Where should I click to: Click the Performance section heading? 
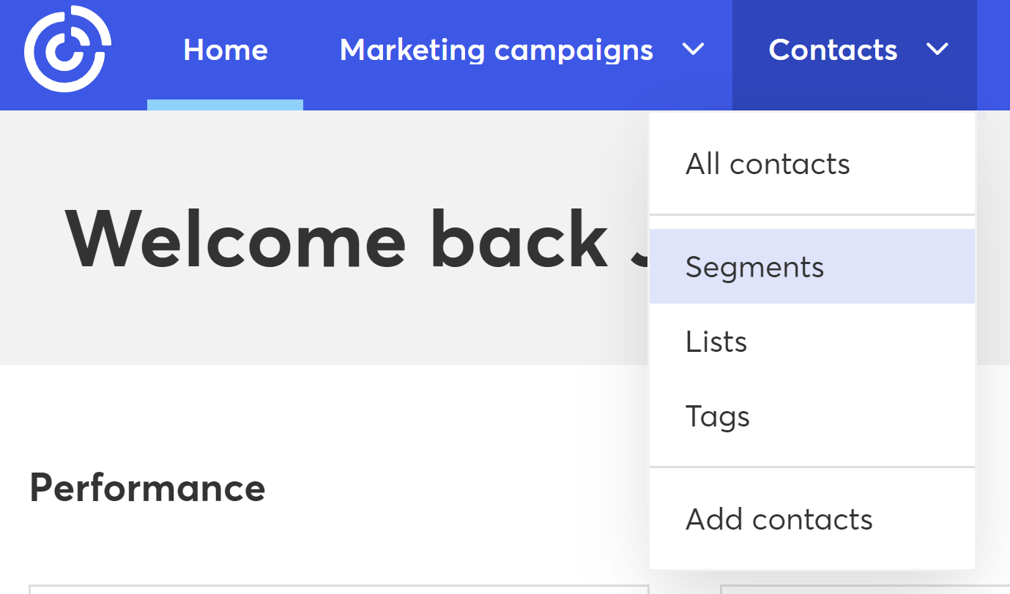pos(147,488)
